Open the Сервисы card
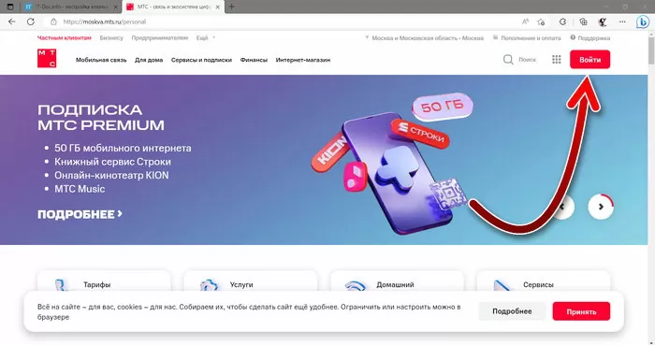655x345 pixels. (x=544, y=281)
